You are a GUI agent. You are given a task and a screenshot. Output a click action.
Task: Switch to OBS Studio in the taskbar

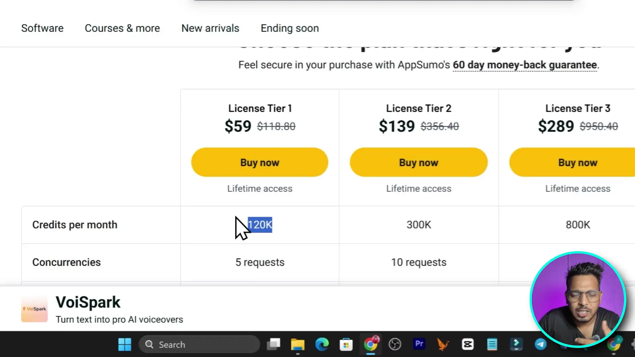point(395,344)
